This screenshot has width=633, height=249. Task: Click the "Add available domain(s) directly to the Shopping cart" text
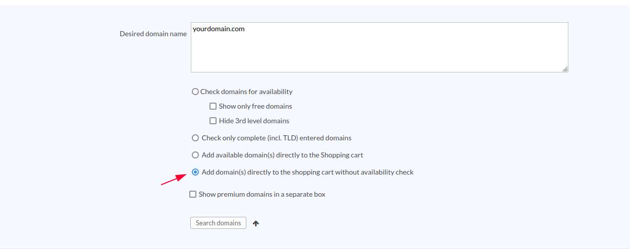tap(282, 155)
